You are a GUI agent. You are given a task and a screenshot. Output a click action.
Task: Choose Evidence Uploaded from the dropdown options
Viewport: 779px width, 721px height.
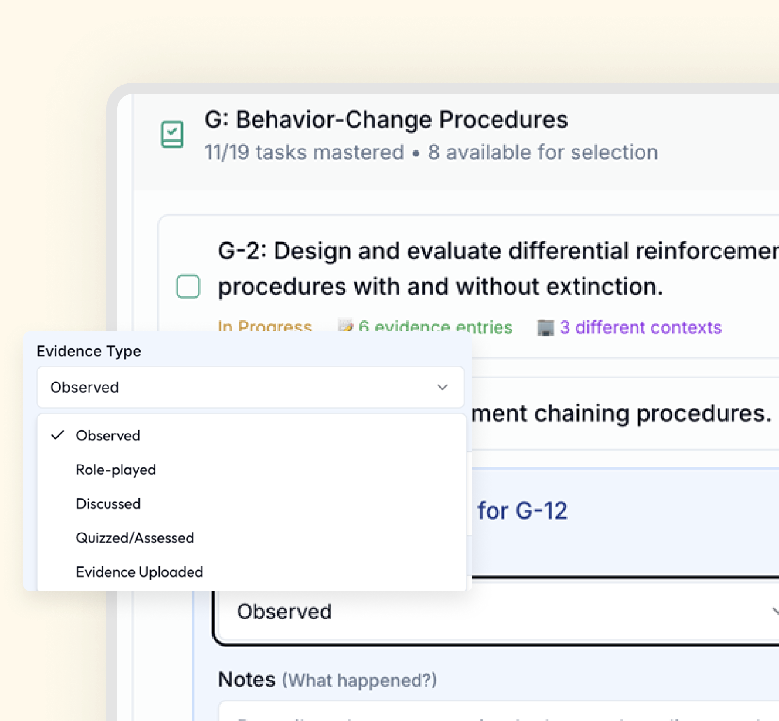[x=139, y=572]
